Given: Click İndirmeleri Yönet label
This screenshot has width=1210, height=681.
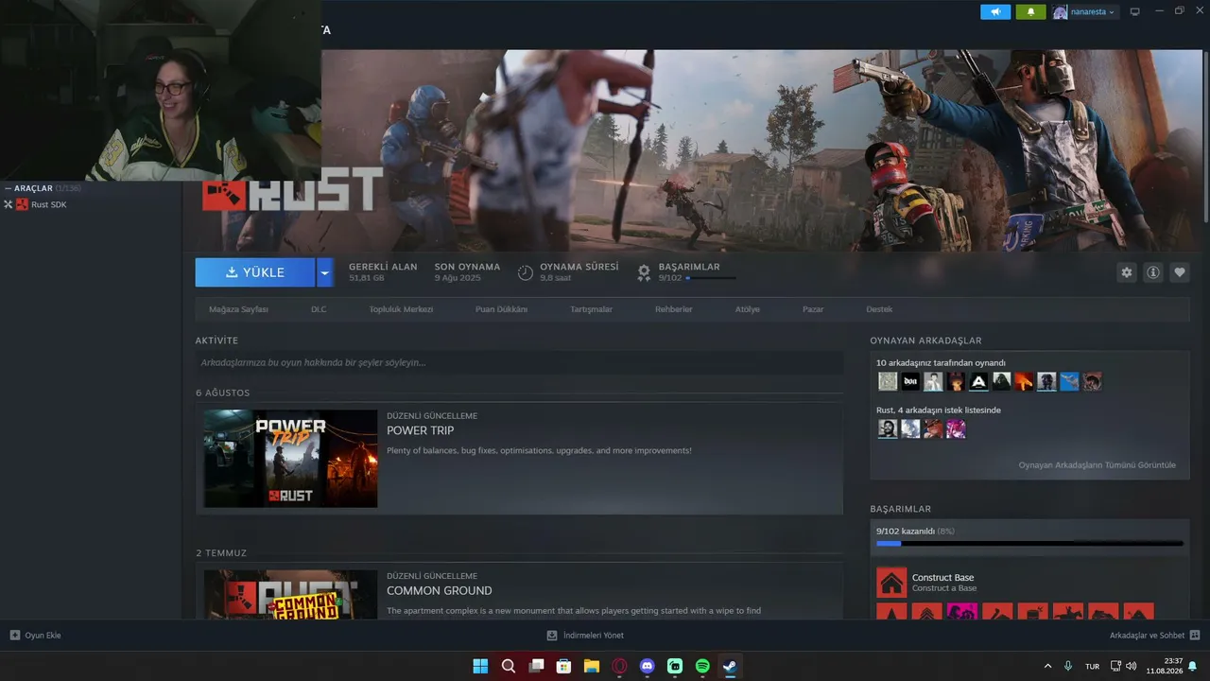Looking at the screenshot, I should (594, 635).
